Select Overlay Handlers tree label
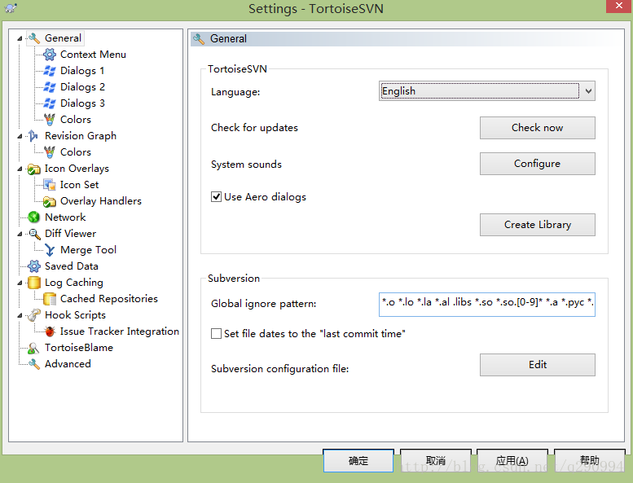 [x=100, y=201]
